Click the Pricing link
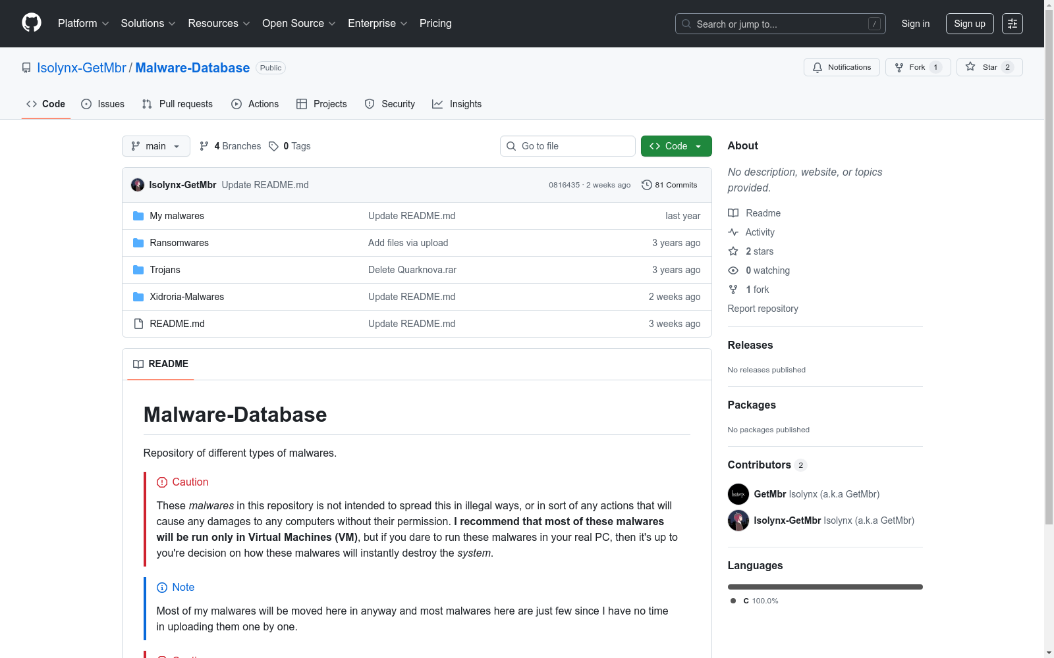This screenshot has height=658, width=1054. 435,24
